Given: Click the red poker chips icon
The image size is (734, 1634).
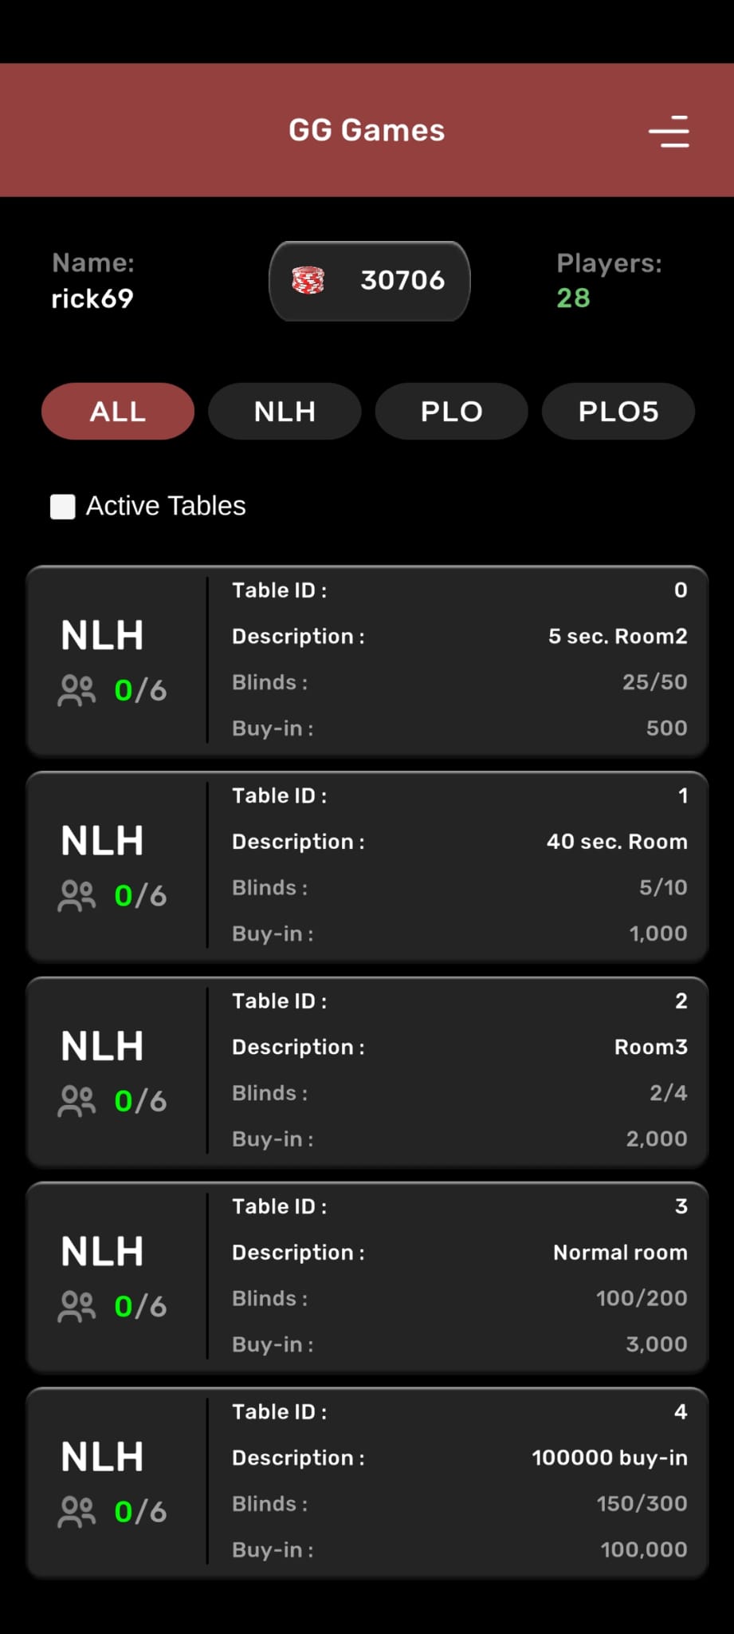Looking at the screenshot, I should [x=308, y=281].
